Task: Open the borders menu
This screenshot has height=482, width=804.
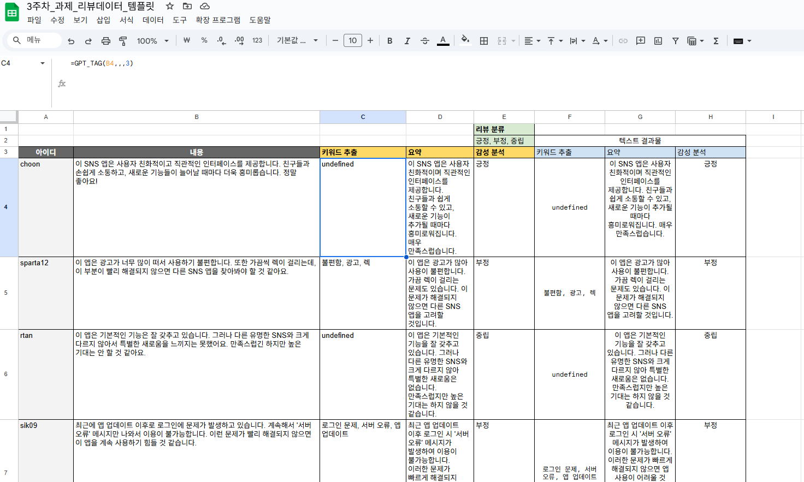Action: pos(484,41)
